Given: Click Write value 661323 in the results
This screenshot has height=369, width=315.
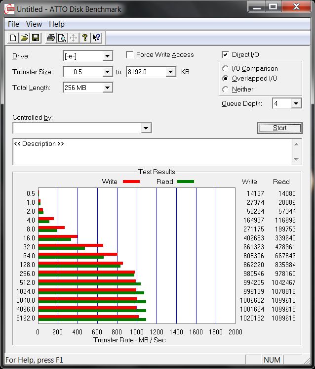Looking at the screenshot, I should tap(253, 247).
